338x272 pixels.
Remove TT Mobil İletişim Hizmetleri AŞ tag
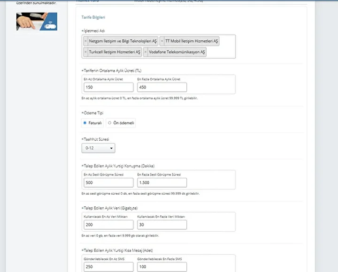[x=162, y=41]
